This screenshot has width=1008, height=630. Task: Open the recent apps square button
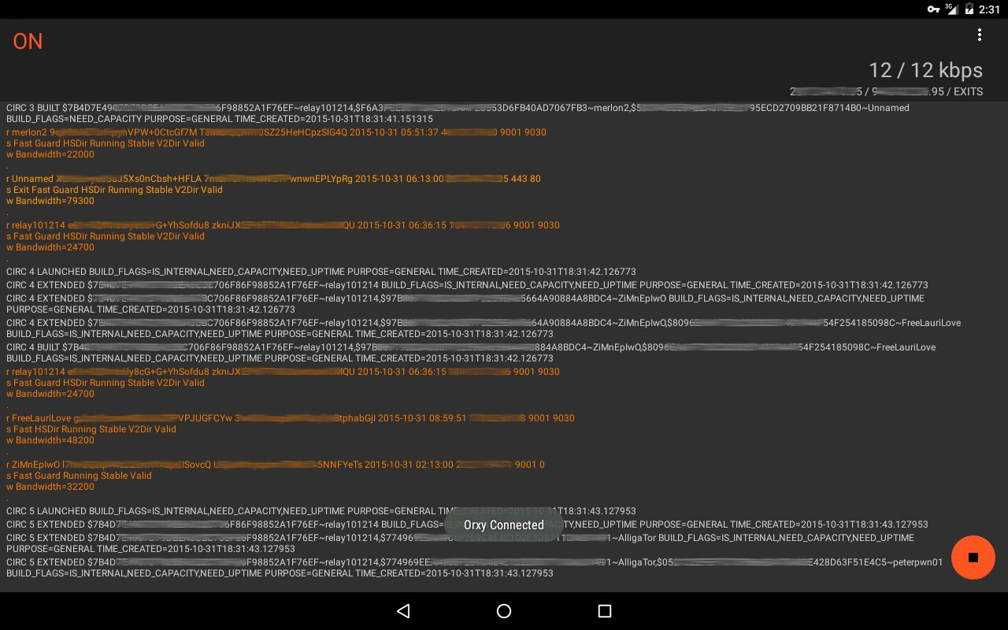[x=605, y=611]
